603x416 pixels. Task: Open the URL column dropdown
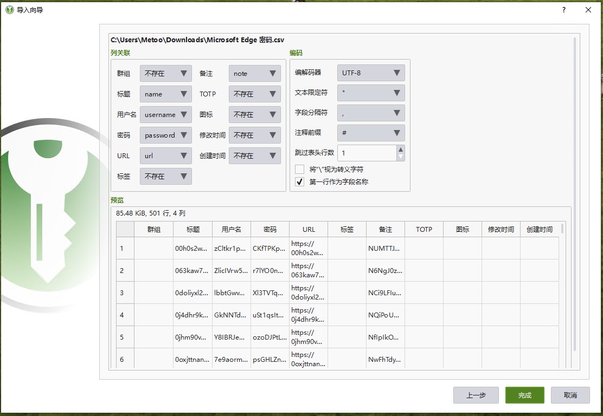point(165,155)
